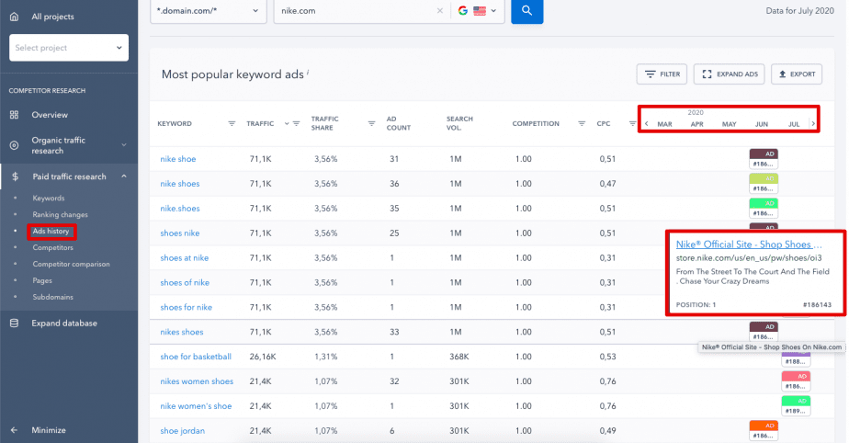Open keyword link shoes nike

pos(180,233)
